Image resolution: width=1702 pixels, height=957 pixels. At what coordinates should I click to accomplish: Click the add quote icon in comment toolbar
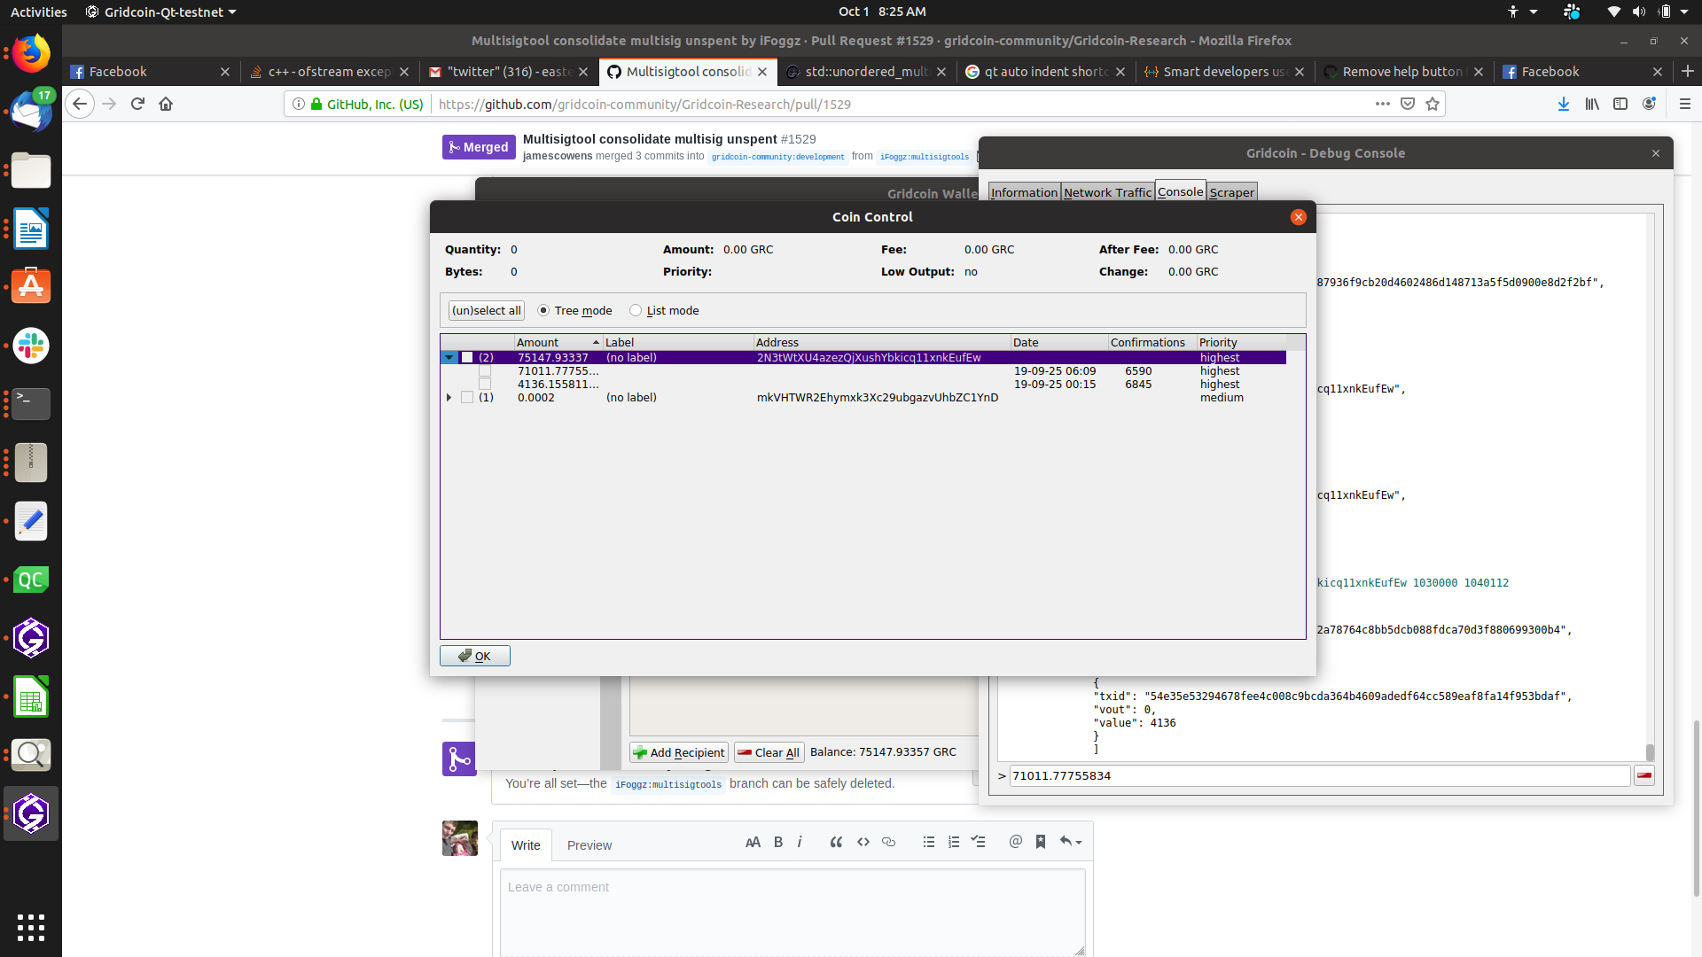click(x=835, y=842)
